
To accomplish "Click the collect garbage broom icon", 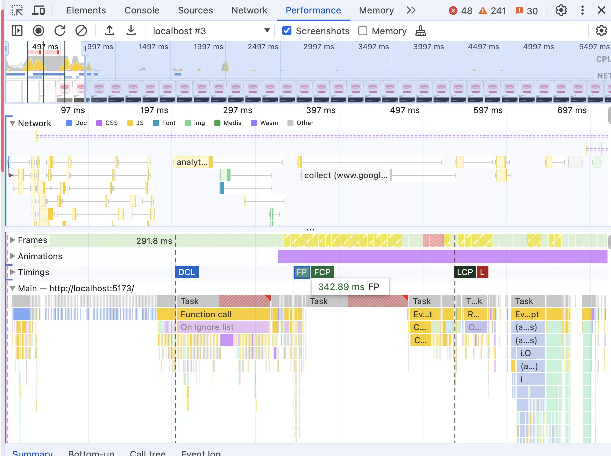I will click(x=421, y=31).
